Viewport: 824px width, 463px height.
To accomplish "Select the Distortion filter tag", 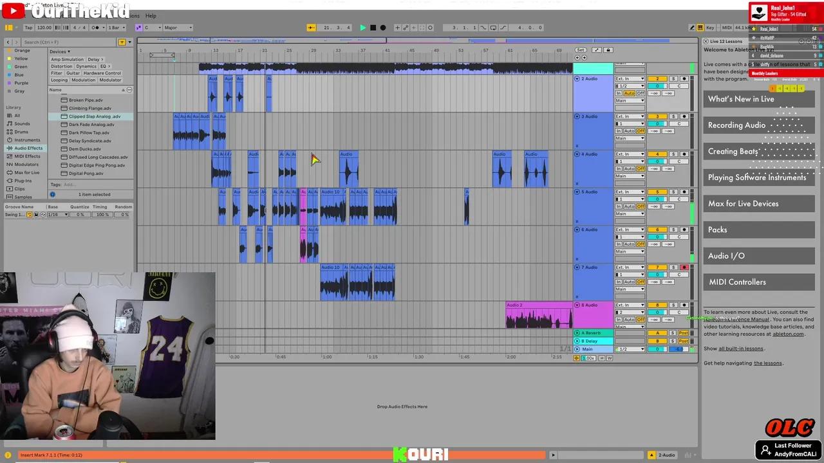I will [x=61, y=66].
